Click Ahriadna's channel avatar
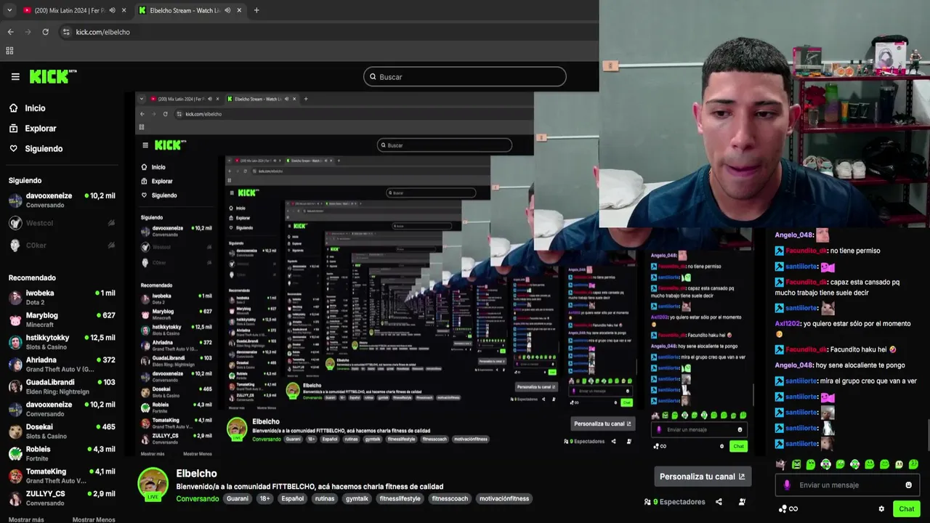The height and width of the screenshot is (523, 930). [15, 365]
